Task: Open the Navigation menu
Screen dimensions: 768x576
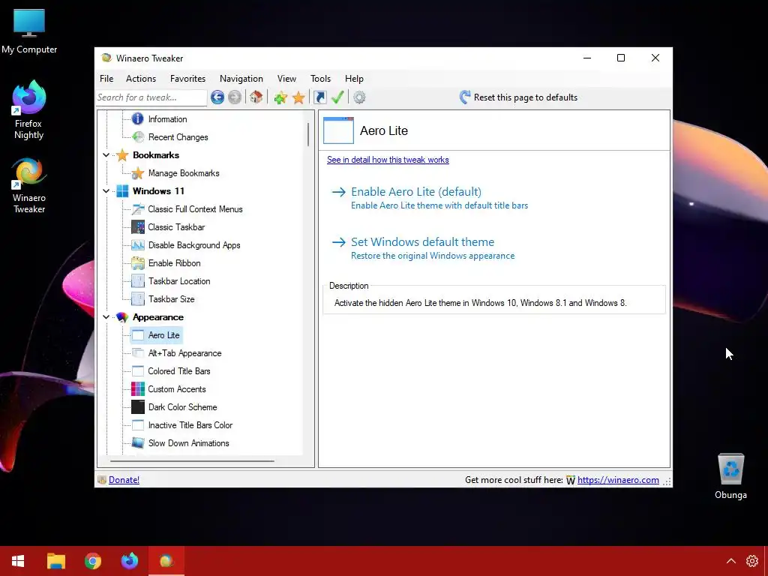Action: 241,78
